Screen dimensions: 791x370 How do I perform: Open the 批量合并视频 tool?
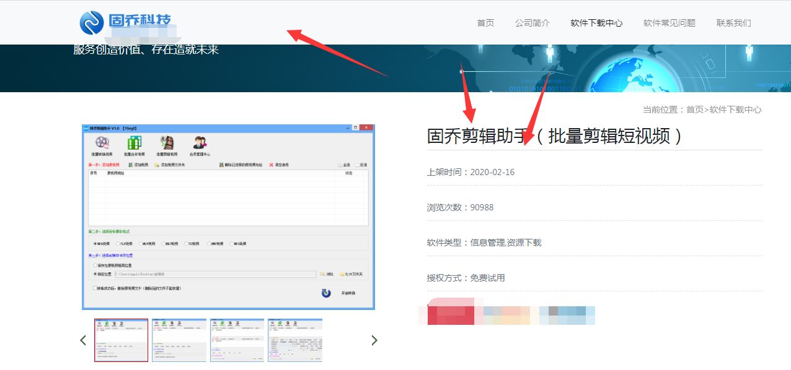133,144
